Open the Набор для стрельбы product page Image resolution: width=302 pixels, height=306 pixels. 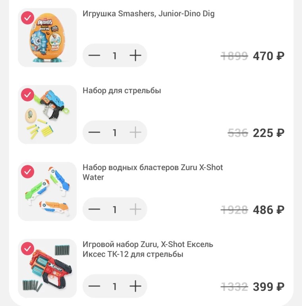[x=122, y=90]
